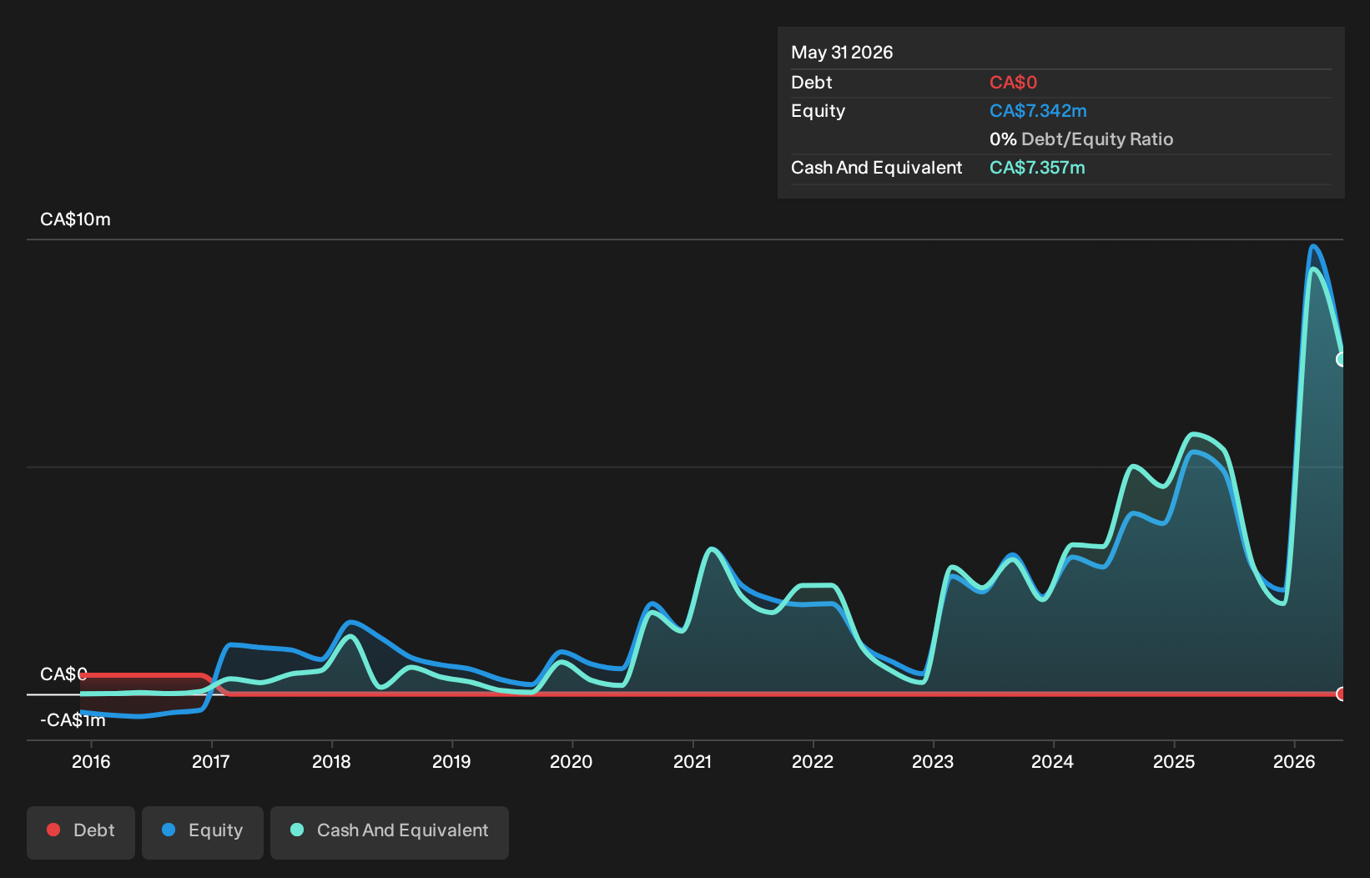Click the 2020 x-axis label
The width and height of the screenshot is (1370, 878).
coord(572,761)
